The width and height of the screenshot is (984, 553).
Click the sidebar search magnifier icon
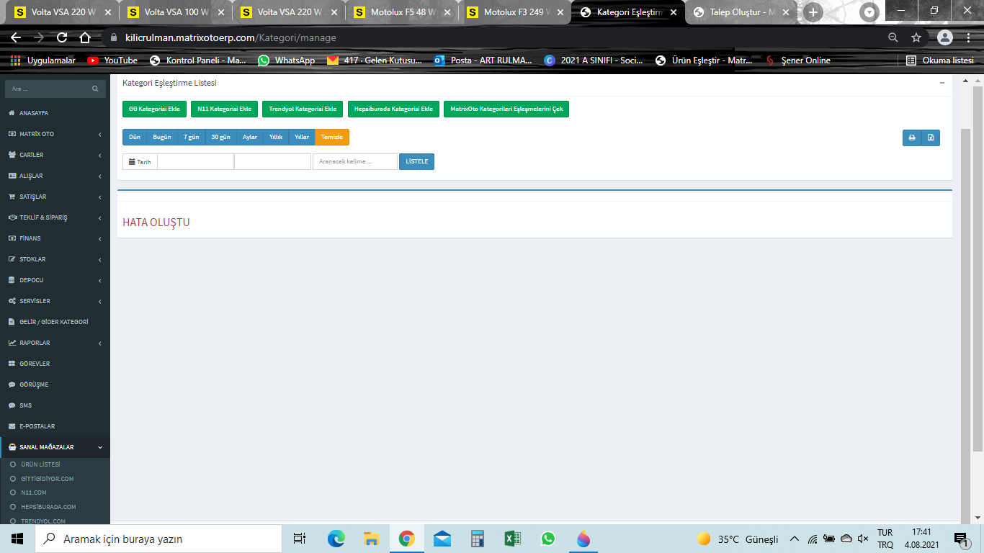[95, 89]
